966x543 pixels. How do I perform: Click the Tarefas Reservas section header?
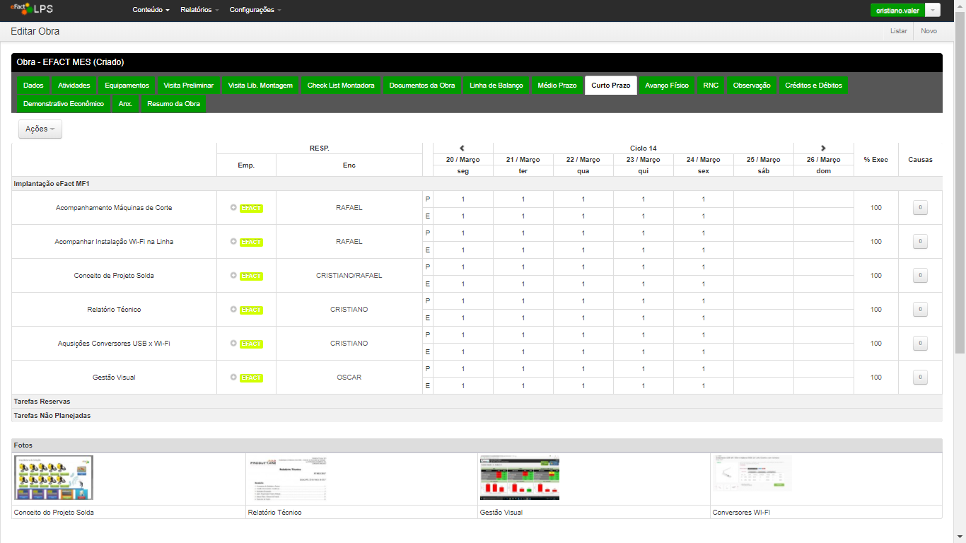click(477, 402)
